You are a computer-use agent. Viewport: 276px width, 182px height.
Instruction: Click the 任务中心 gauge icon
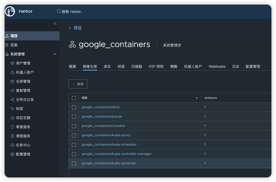pos(12,145)
